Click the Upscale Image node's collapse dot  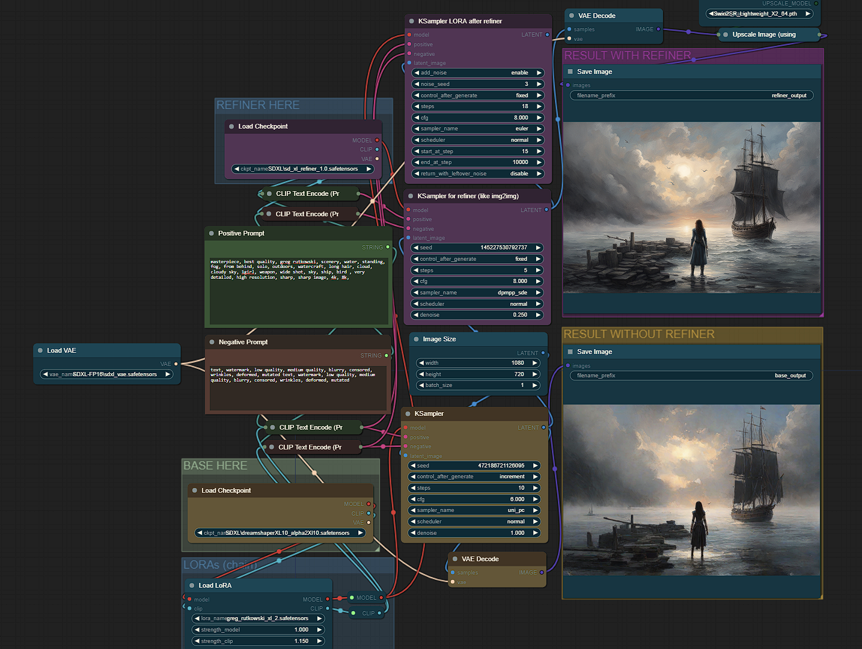[726, 35]
